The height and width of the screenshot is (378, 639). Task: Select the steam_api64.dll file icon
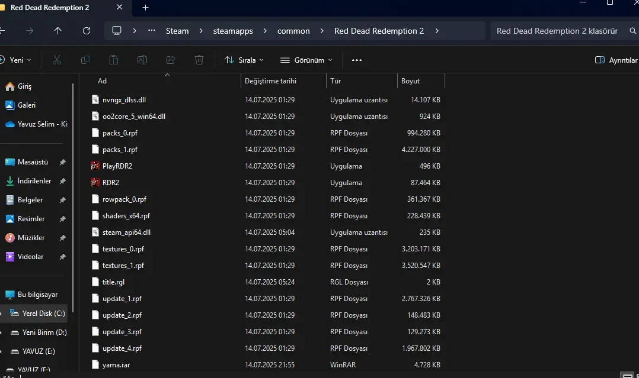[95, 232]
